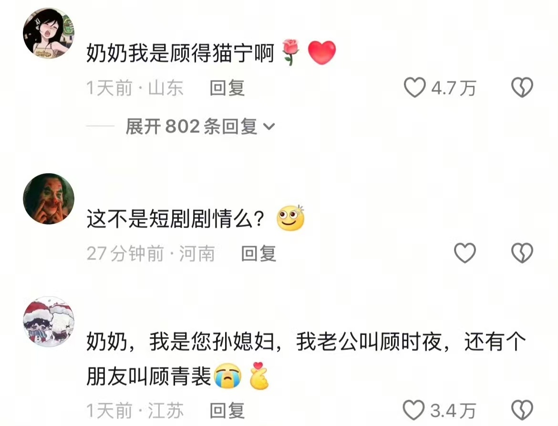Reply to the 河南 comment via 回复
This screenshot has width=558, height=426.
(258, 254)
